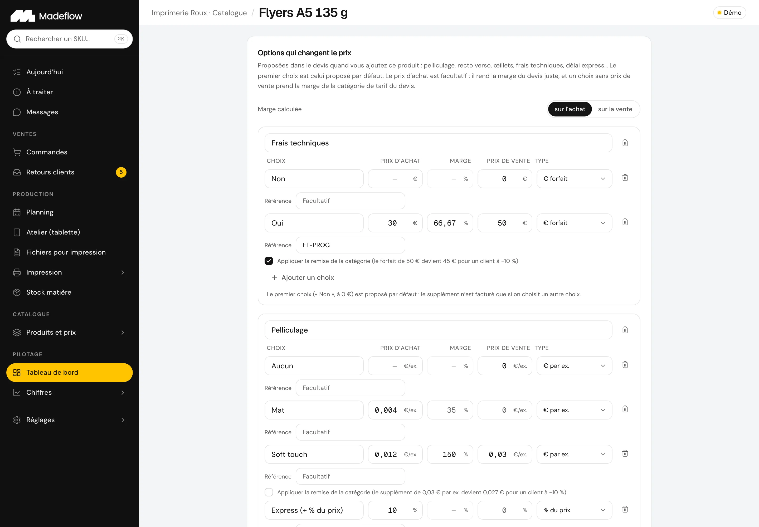759x527 pixels.
Task: Select Tableau de bord menu item
Action: [69, 373]
